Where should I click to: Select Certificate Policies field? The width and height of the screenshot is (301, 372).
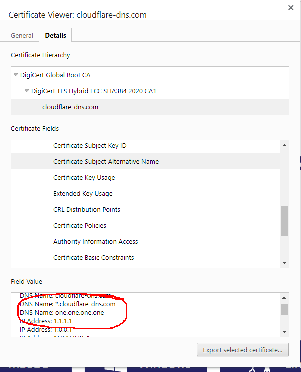(145, 225)
